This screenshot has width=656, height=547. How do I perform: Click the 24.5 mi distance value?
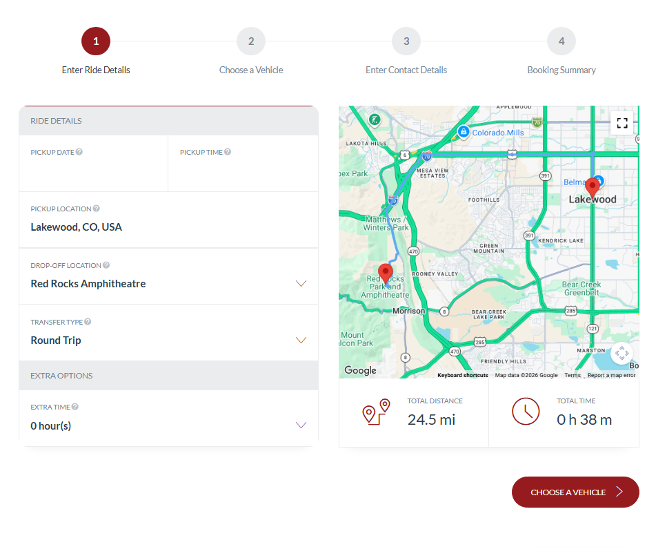click(x=431, y=420)
